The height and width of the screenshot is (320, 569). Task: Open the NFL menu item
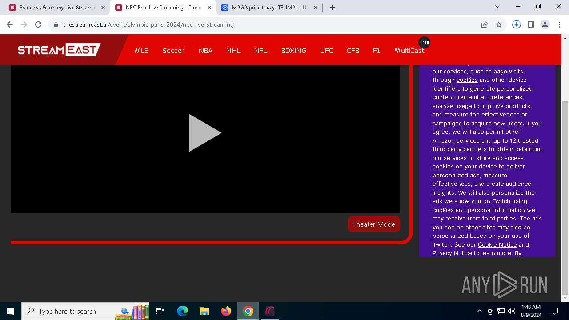(x=261, y=51)
